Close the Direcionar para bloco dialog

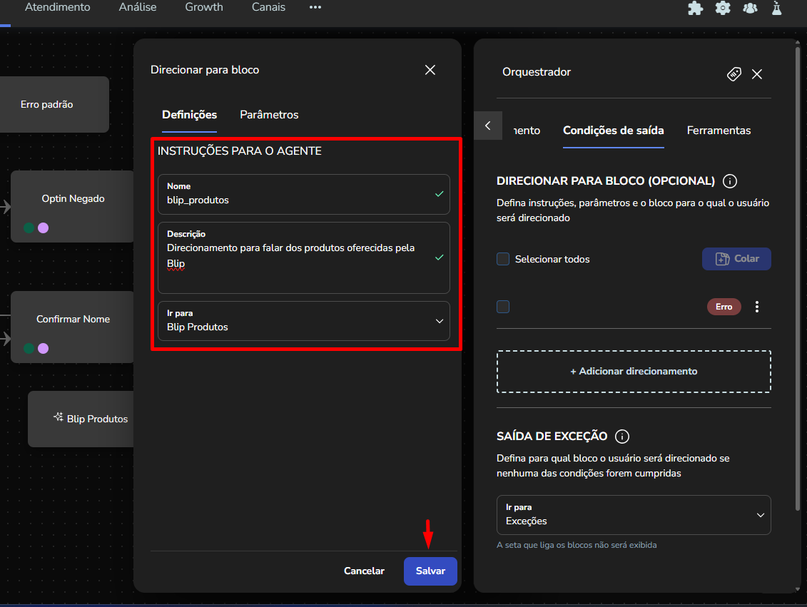(430, 70)
